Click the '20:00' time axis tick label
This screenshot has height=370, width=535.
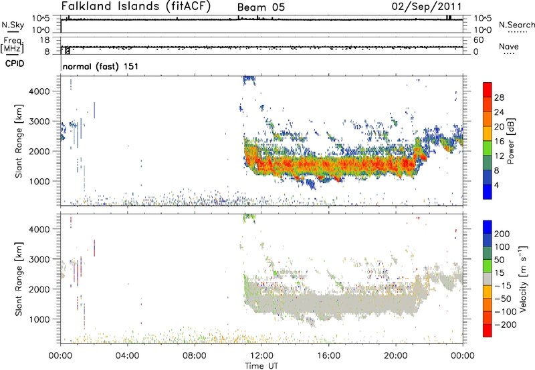(396, 355)
